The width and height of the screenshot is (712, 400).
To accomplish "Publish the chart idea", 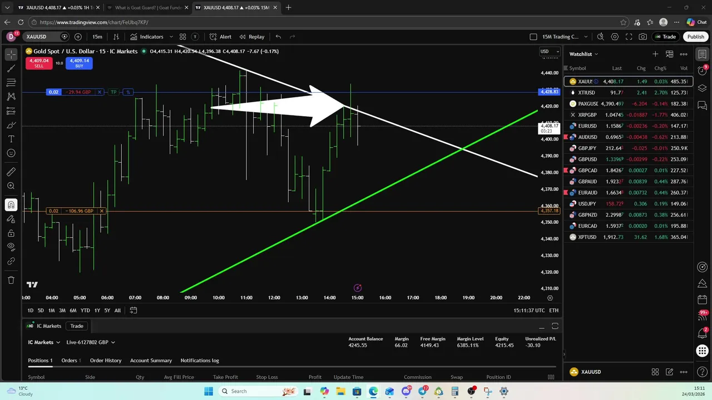I will [x=695, y=37].
